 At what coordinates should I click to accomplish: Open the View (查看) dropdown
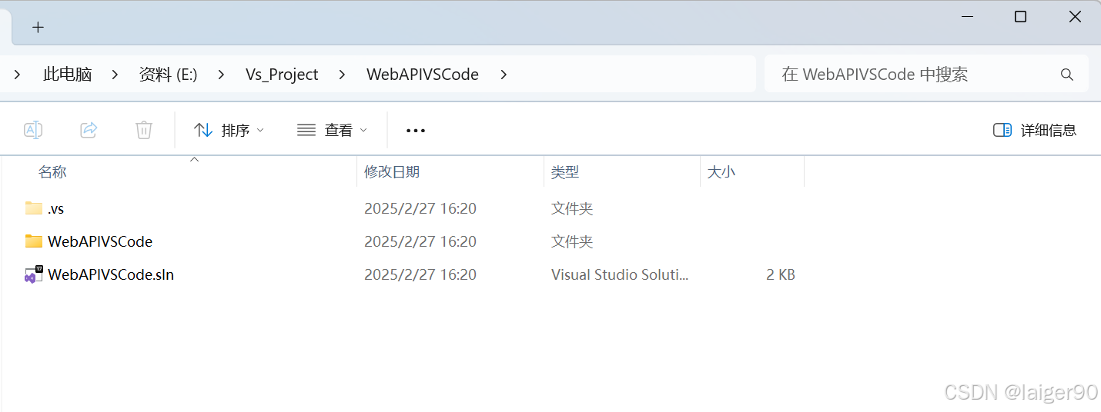pos(332,130)
